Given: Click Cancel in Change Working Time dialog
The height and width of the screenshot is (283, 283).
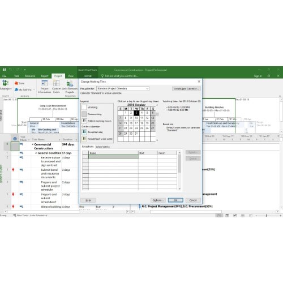Looking at the screenshot, I should point(193,200).
